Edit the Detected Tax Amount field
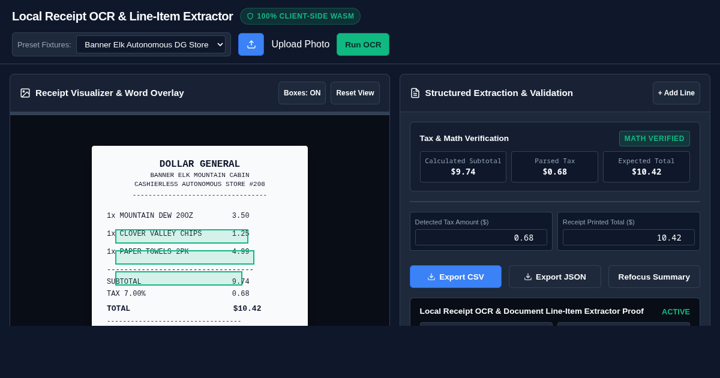The image size is (720, 378). tap(481, 238)
